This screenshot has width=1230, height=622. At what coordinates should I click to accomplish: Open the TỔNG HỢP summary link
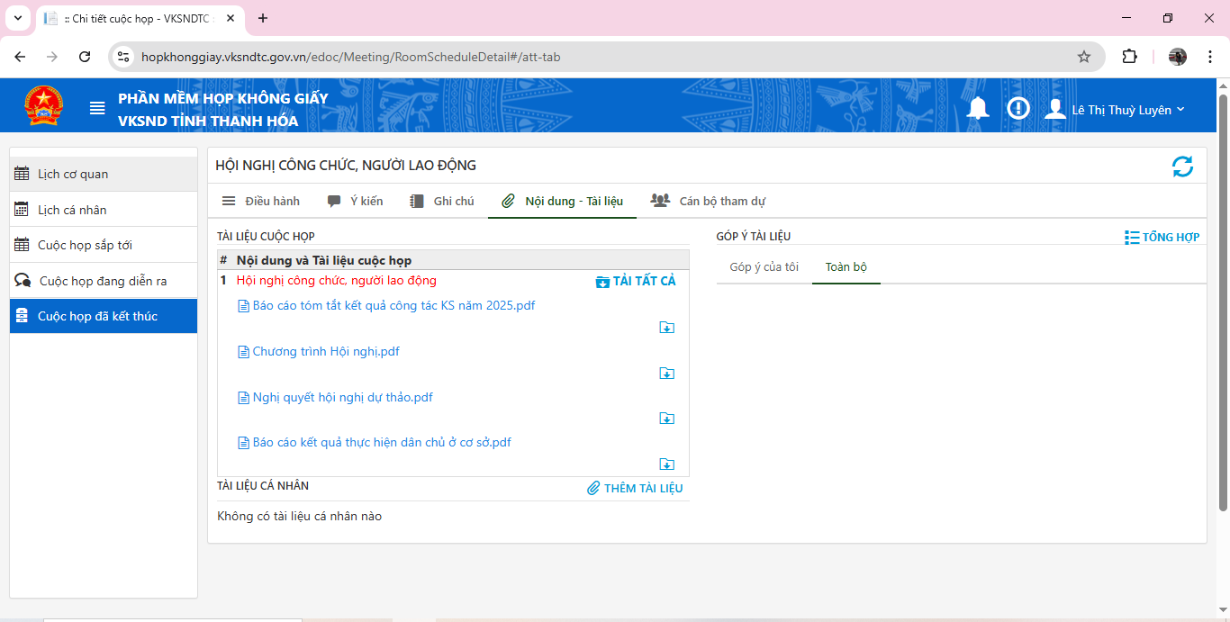click(1162, 238)
